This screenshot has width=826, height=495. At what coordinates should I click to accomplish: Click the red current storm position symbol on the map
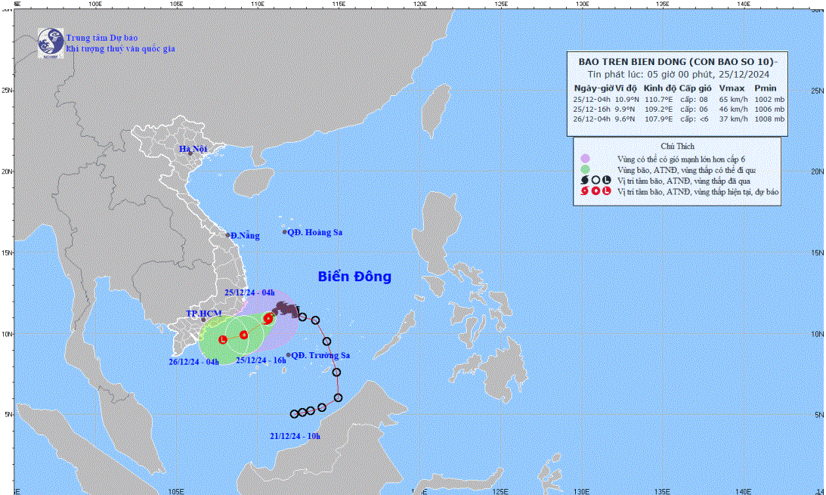point(269,319)
